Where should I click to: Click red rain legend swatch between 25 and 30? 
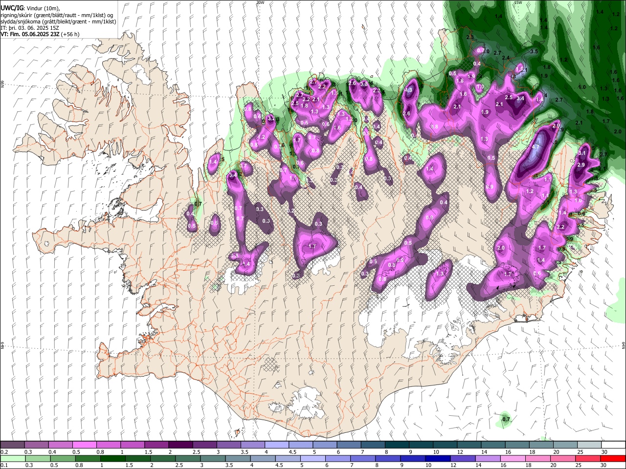click(x=587, y=458)
